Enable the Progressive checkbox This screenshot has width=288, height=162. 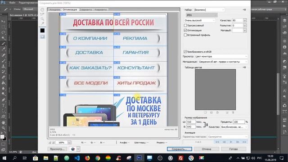185,25
